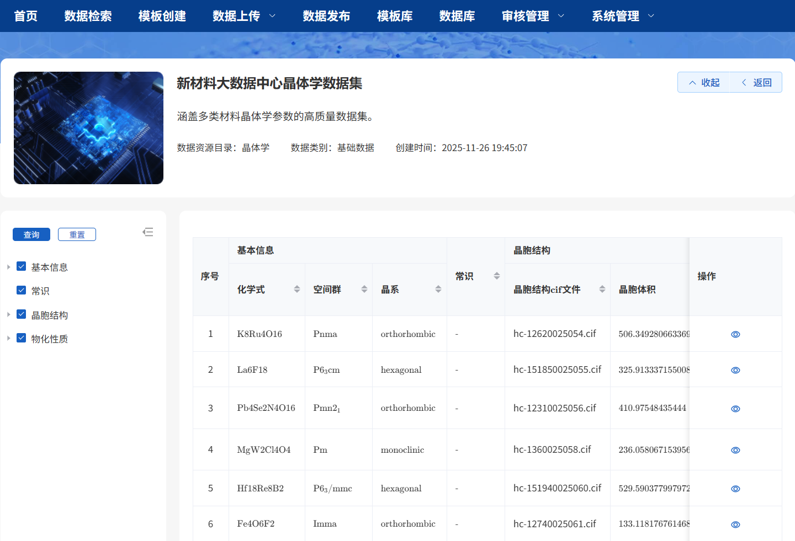Image resolution: width=795 pixels, height=541 pixels.
Task: Disable the 晶胞结构 checkbox
Action: (21, 314)
